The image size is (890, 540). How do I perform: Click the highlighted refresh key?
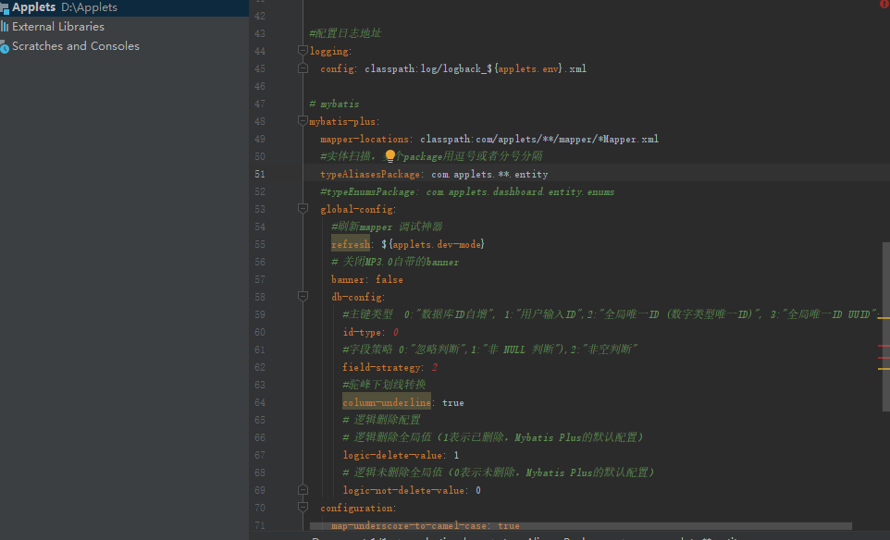click(x=351, y=244)
